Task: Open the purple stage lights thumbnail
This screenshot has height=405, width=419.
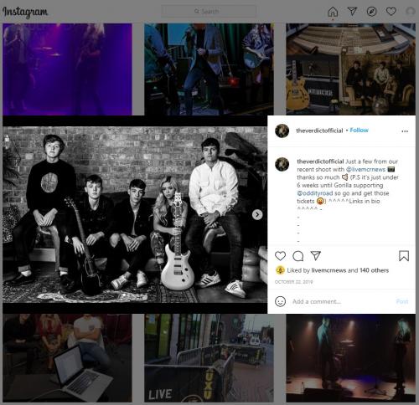Action: 67,69
